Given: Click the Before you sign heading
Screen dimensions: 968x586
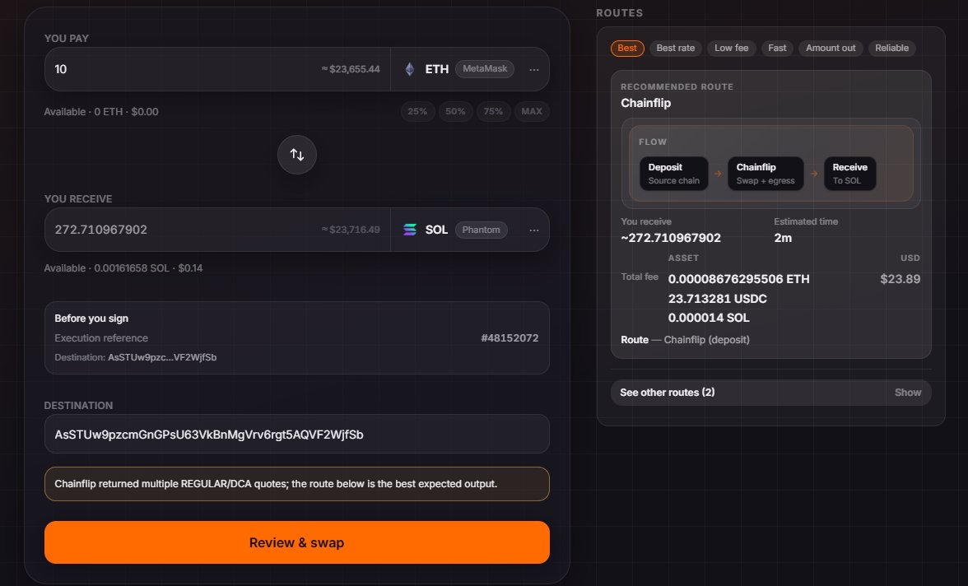Looking at the screenshot, I should click(x=91, y=319).
